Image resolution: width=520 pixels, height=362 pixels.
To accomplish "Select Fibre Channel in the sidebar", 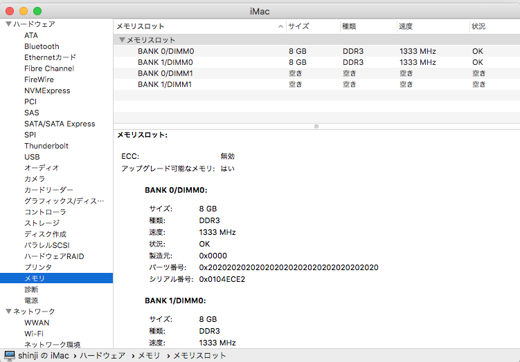I will [x=49, y=68].
